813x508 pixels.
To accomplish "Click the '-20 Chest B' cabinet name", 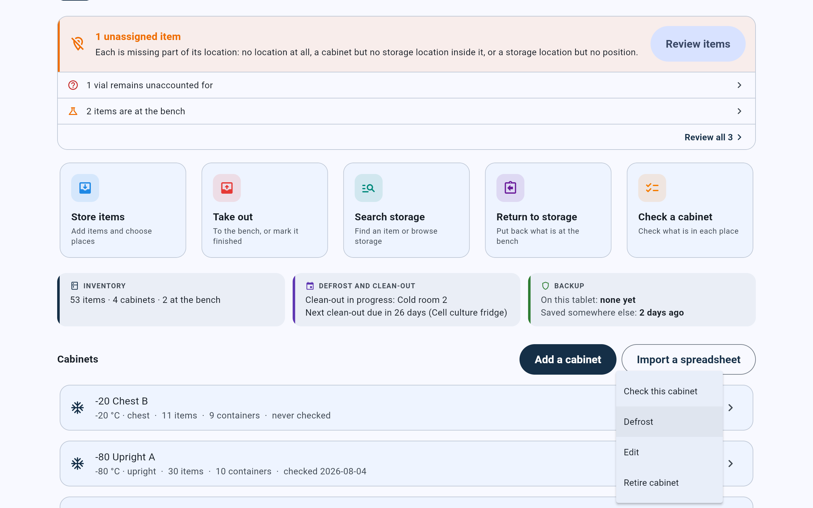I will [121, 401].
